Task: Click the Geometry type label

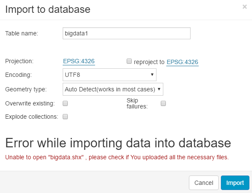Action: click(x=26, y=89)
